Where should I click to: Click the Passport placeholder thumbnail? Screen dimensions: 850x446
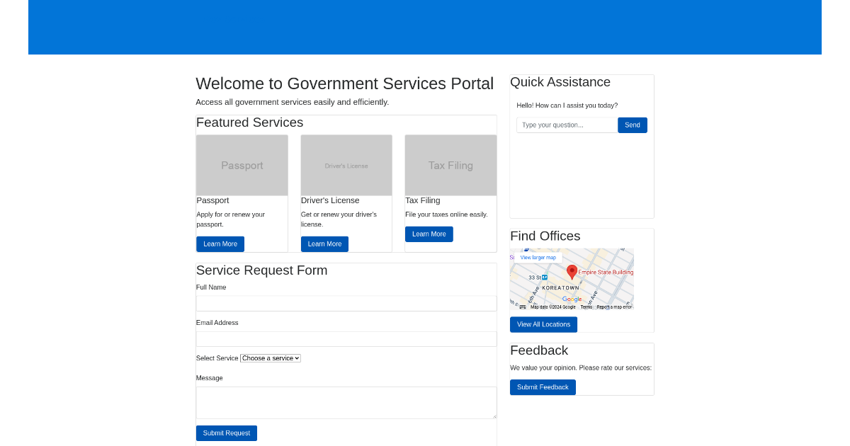pyautogui.click(x=242, y=165)
